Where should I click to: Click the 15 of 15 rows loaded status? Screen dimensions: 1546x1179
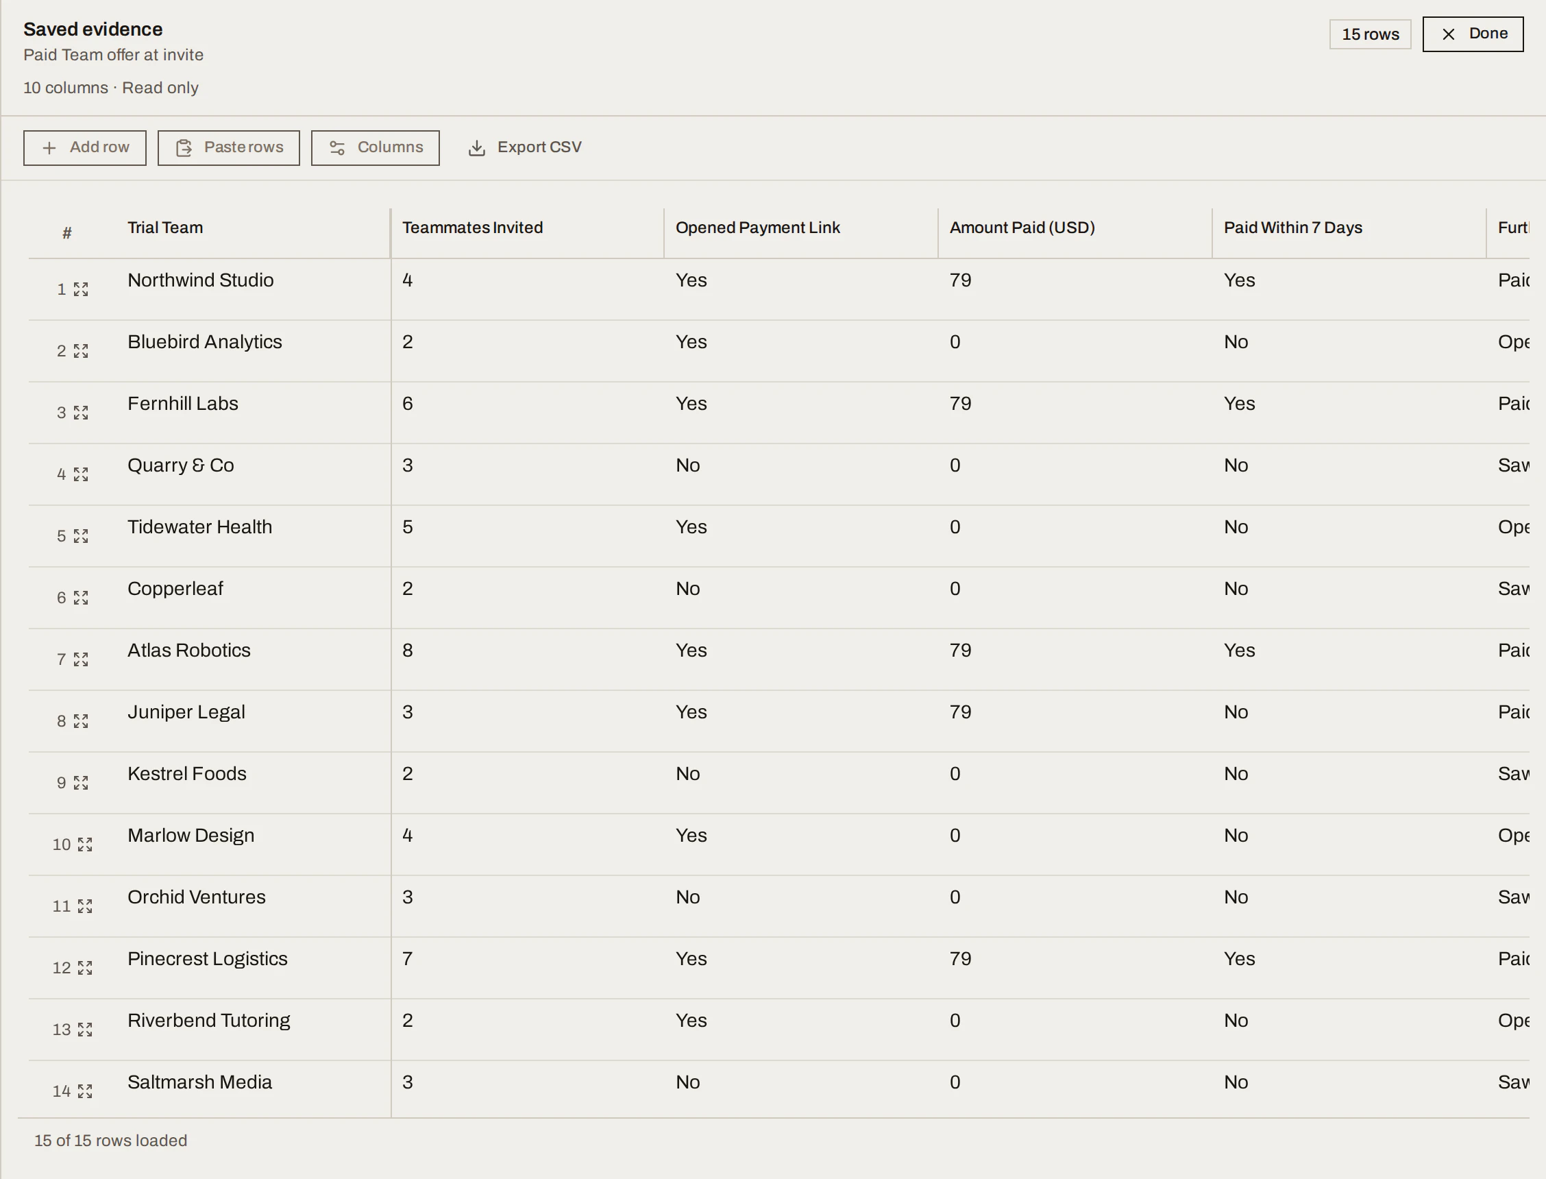tap(111, 1141)
